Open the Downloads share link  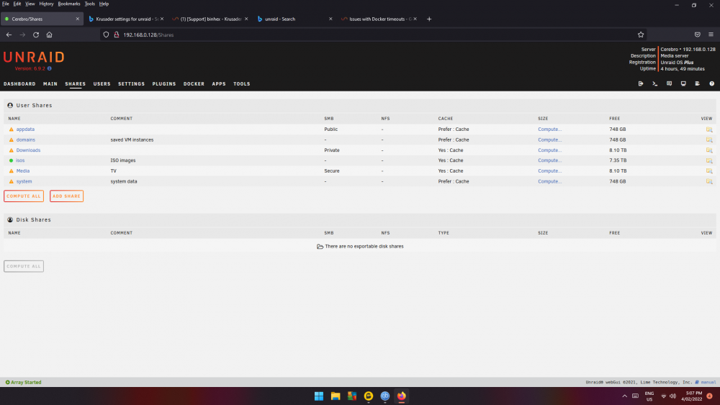29,150
